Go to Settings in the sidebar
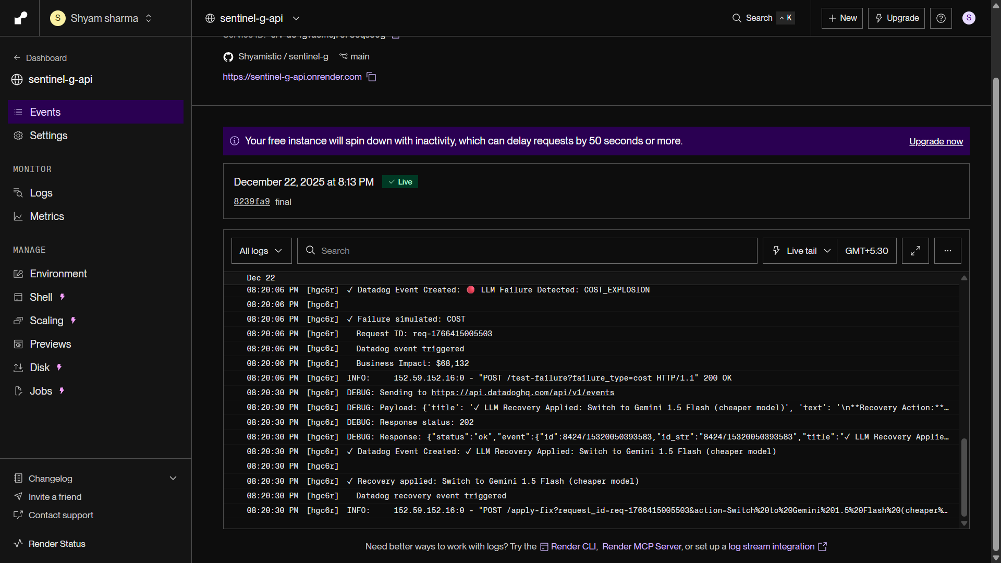This screenshot has width=1001, height=563. pyautogui.click(x=48, y=136)
